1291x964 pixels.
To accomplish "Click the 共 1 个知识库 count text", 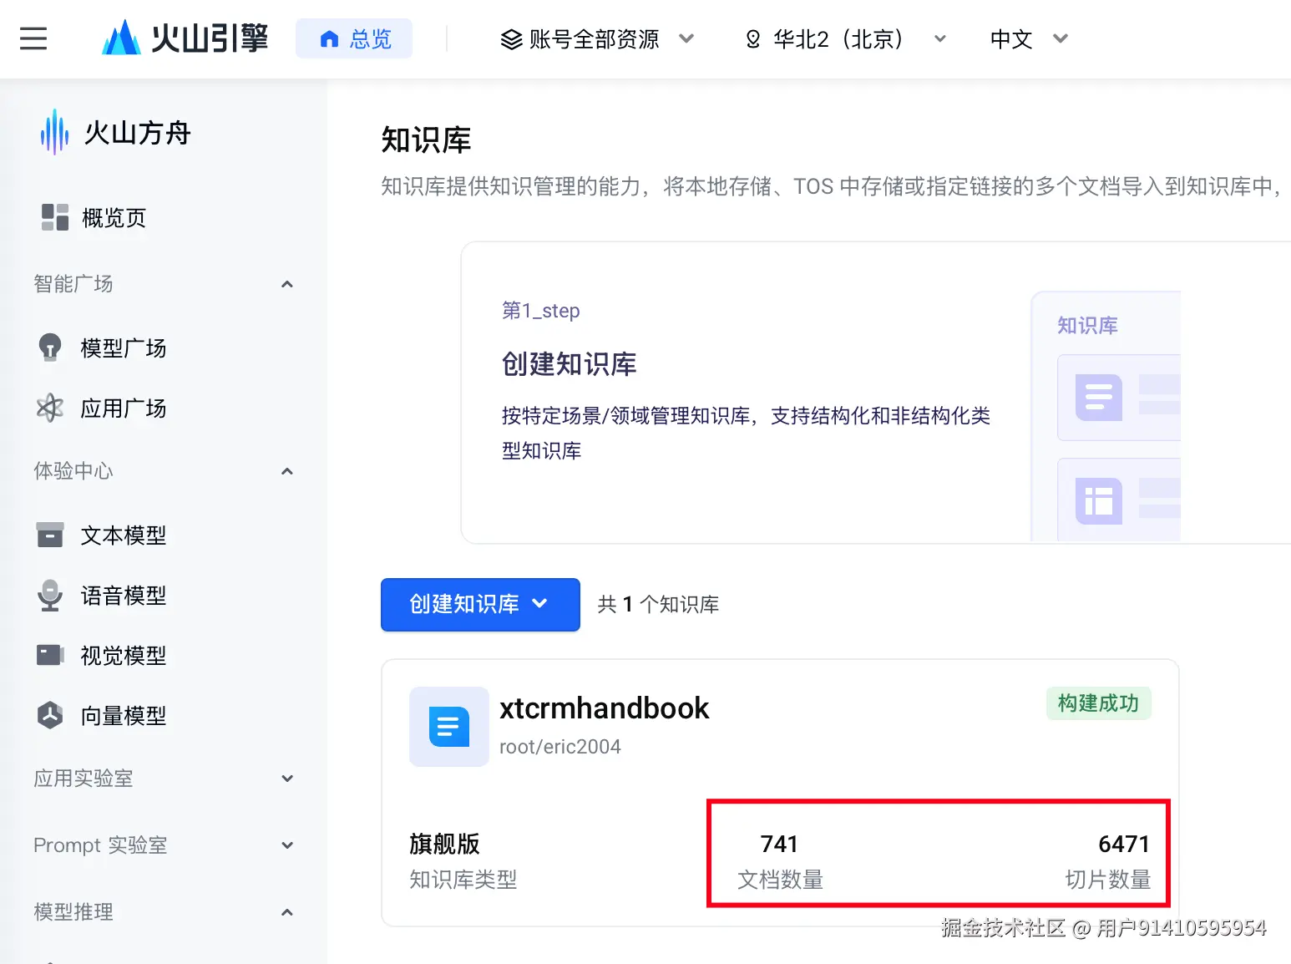I will click(658, 604).
